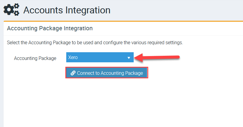Click the empty panel area below Connect button
243x127 pixels.
(119, 101)
